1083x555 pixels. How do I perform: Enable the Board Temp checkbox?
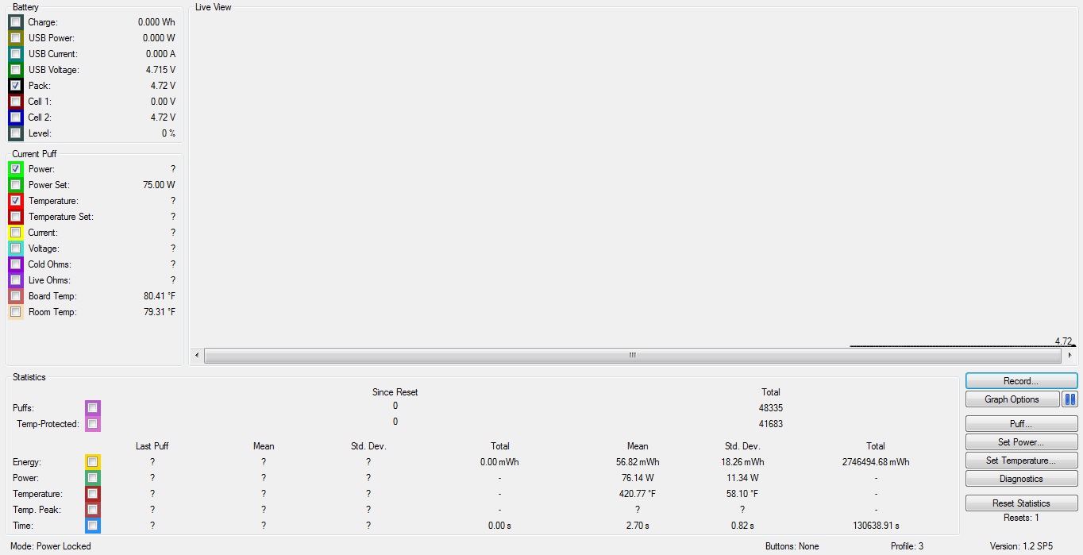click(16, 296)
